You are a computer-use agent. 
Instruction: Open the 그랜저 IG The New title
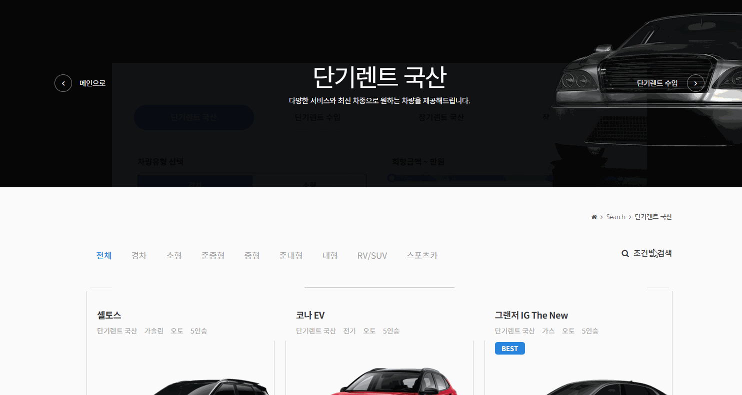tap(531, 316)
